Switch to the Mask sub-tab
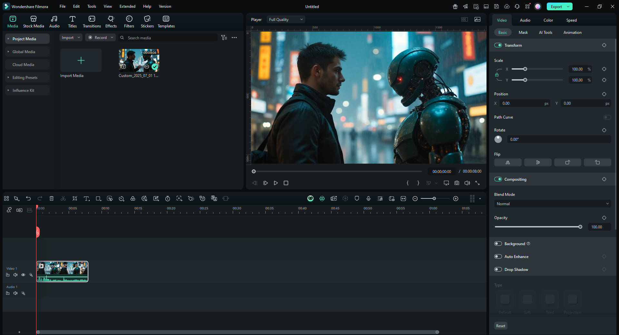Image resolution: width=619 pixels, height=335 pixels. [523, 33]
